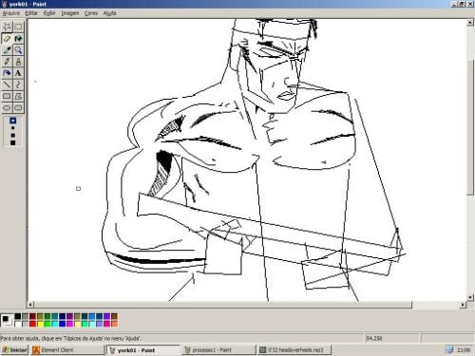This screenshot has width=475, height=356.
Task: Choose the Eraser tool
Action: point(7,39)
